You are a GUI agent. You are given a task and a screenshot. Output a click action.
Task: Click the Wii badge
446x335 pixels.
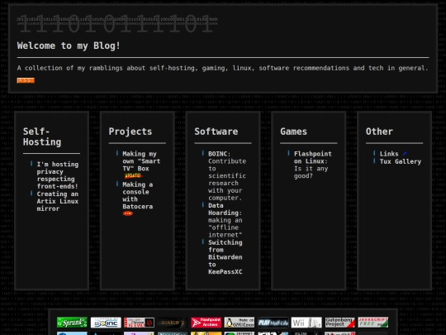[x=306, y=323]
